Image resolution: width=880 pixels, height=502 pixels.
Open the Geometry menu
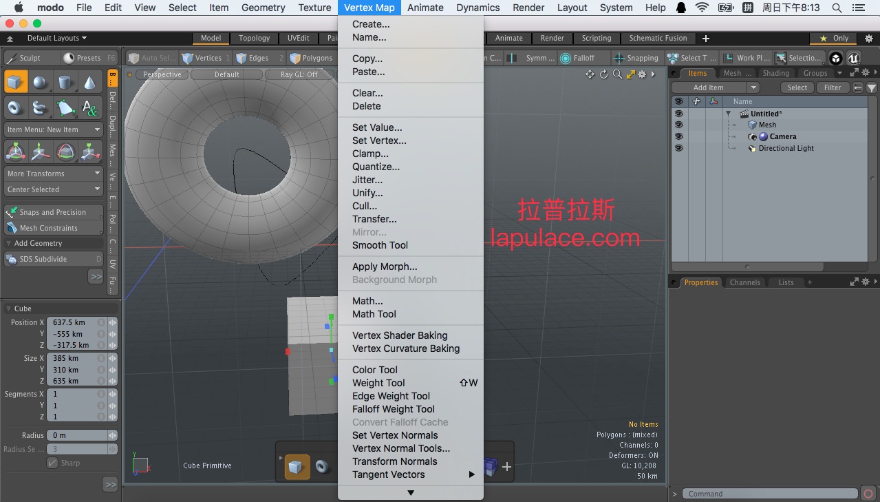[x=264, y=8]
